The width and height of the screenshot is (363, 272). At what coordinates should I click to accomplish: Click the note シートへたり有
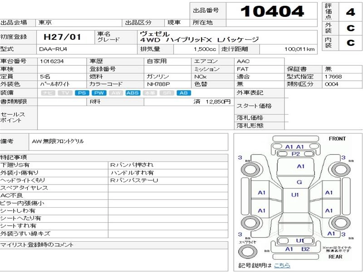coord(20,218)
